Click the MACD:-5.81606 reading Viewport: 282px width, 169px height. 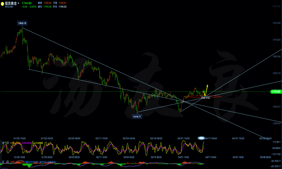click(47, 162)
